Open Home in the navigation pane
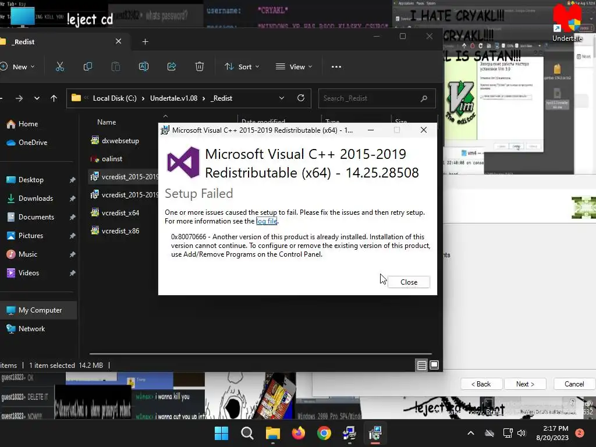Screen dimensions: 596x447 coord(28,124)
